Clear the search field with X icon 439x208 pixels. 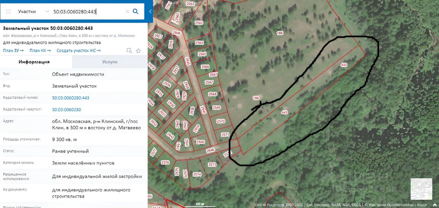127,11
